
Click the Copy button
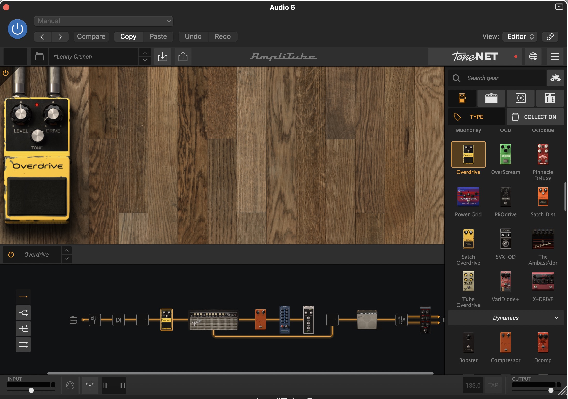point(128,36)
